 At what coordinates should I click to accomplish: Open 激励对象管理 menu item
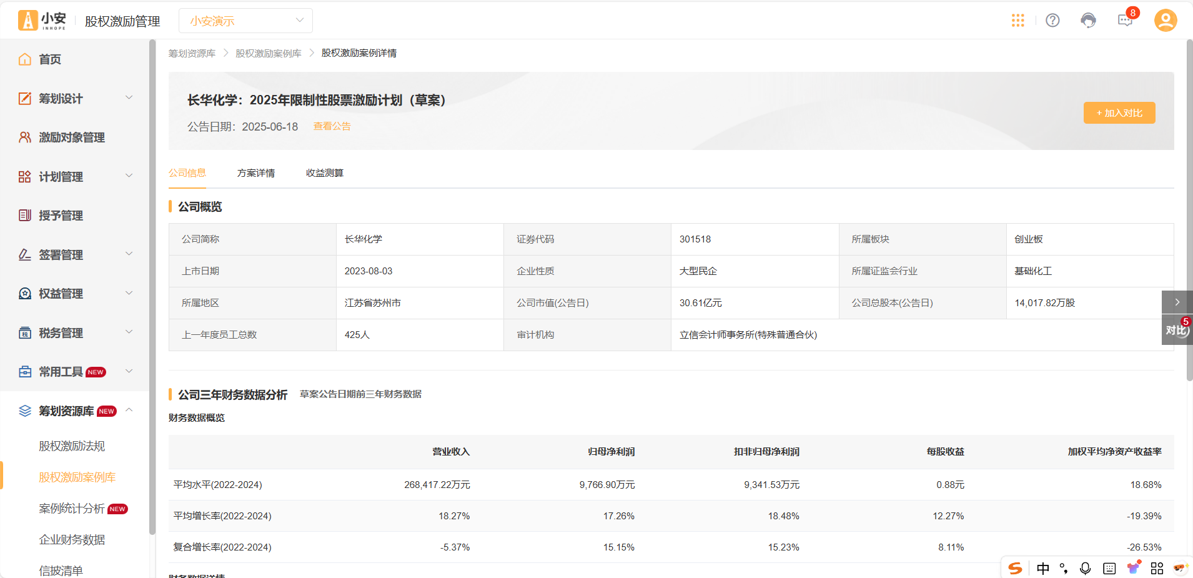(72, 137)
